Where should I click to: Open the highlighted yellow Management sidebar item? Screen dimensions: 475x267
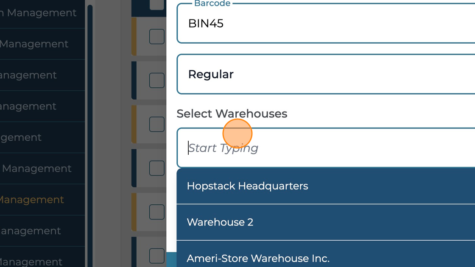point(32,200)
